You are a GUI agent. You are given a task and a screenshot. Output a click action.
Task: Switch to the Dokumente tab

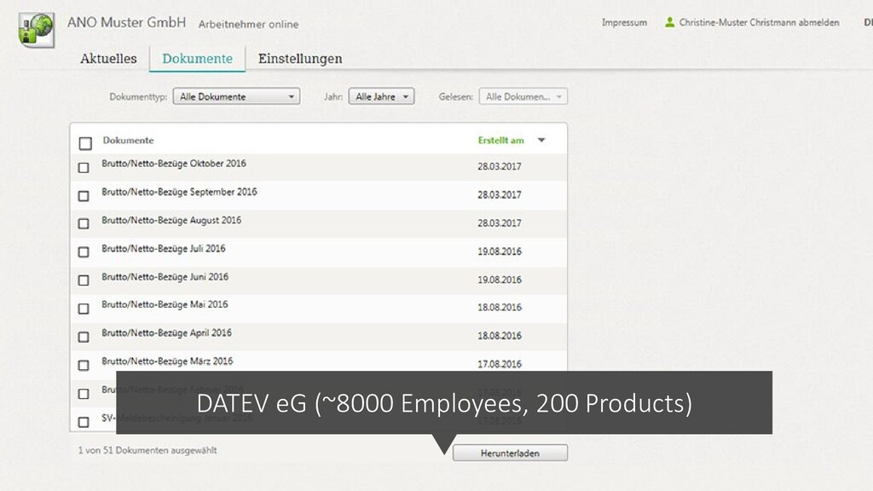198,59
